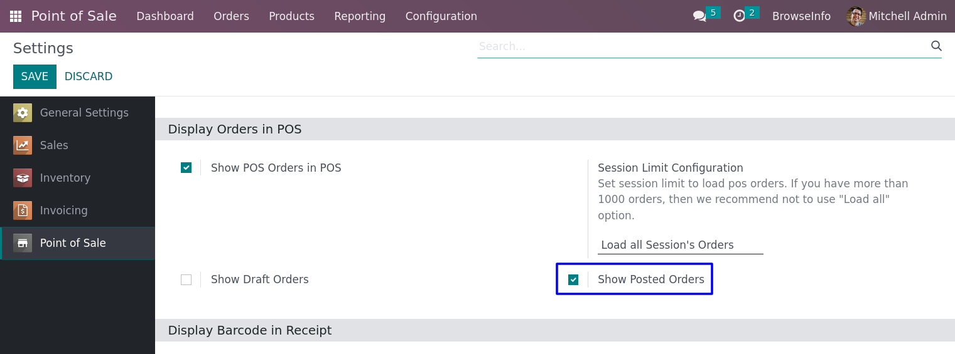Screen dimensions: 955x354
Task: Open the conversations chat bubble icon
Action: 699,16
